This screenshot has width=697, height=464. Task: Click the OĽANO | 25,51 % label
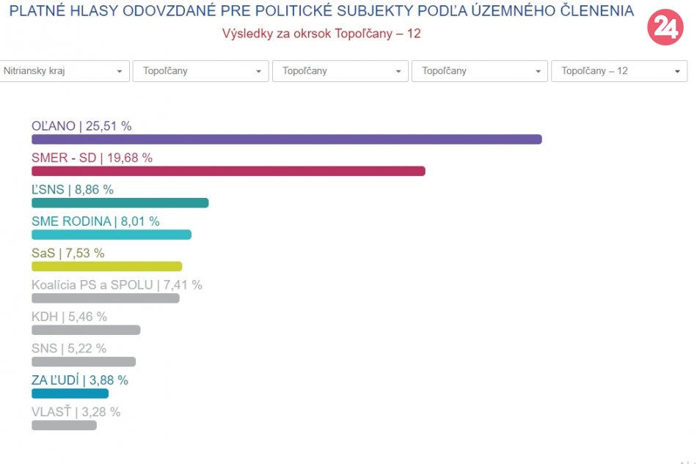[x=81, y=126]
